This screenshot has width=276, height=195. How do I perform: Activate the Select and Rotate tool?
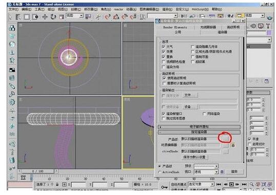53,17
